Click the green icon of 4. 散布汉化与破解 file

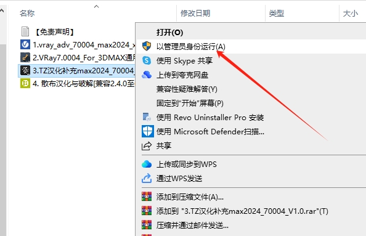[x=25, y=83]
